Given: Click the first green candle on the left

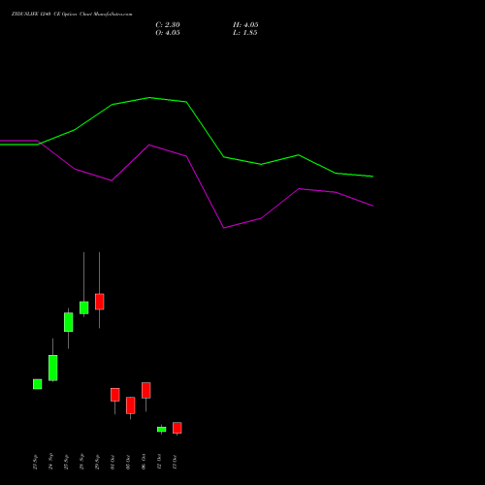Looking at the screenshot, I should [38, 384].
